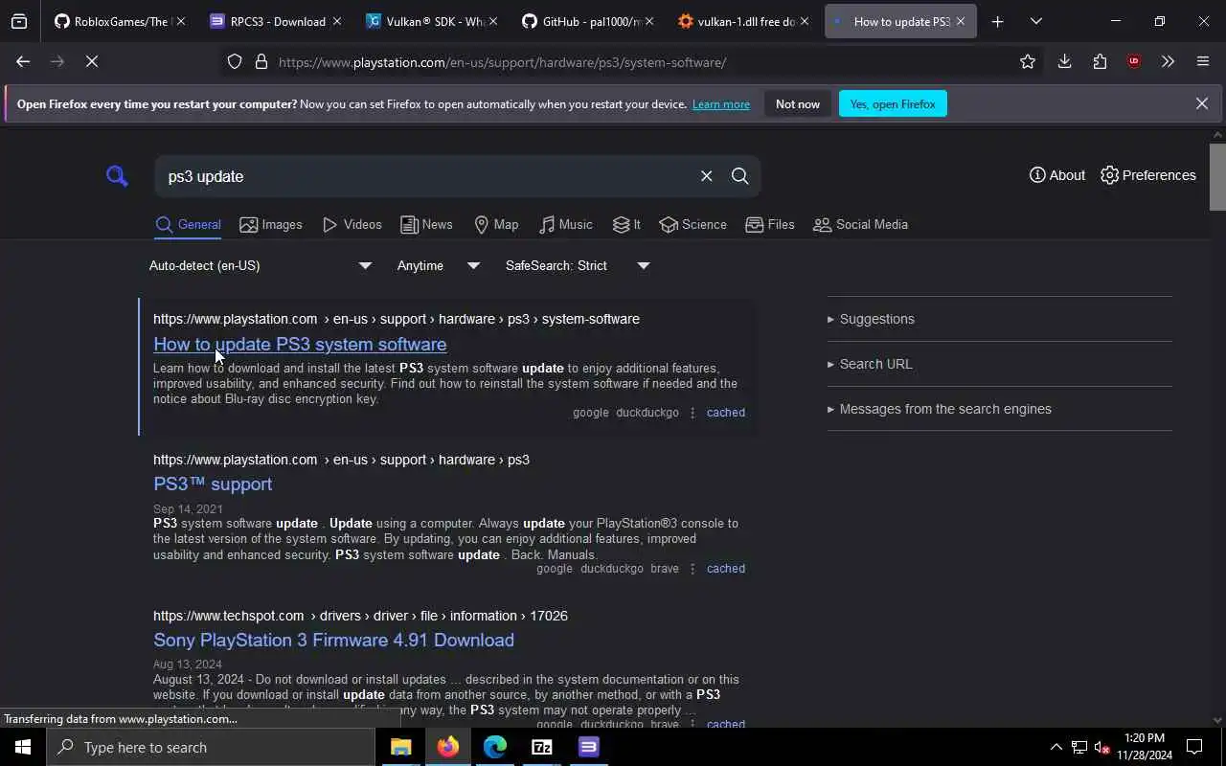The width and height of the screenshot is (1226, 766).
Task: Open RPCS3 from taskbar
Action: [588, 747]
